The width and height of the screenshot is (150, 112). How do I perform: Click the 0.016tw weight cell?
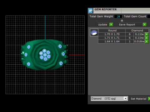[139, 41]
